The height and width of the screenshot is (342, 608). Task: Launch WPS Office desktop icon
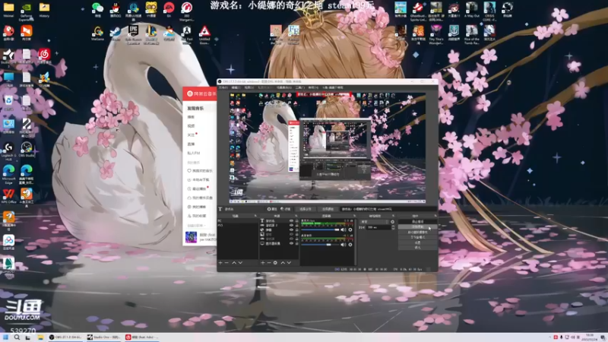click(8, 196)
